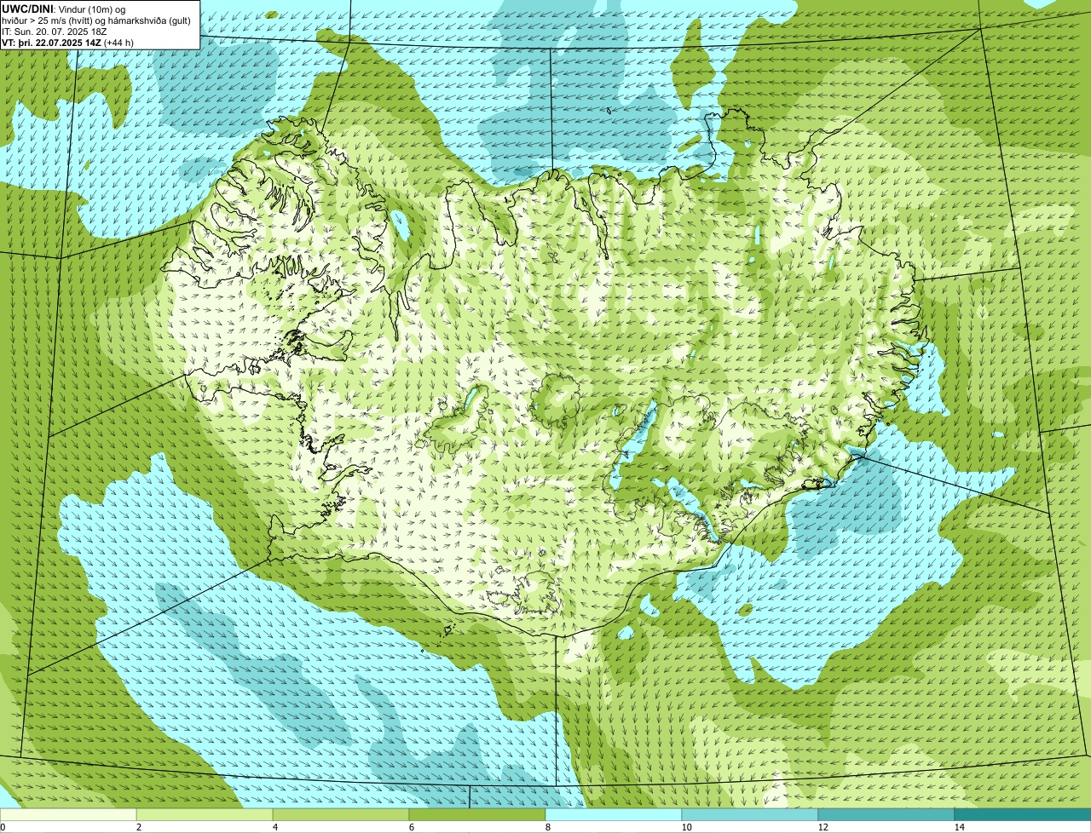Click the '2' label on the colour scale
Screen dimensions: 1091x833
[139, 827]
